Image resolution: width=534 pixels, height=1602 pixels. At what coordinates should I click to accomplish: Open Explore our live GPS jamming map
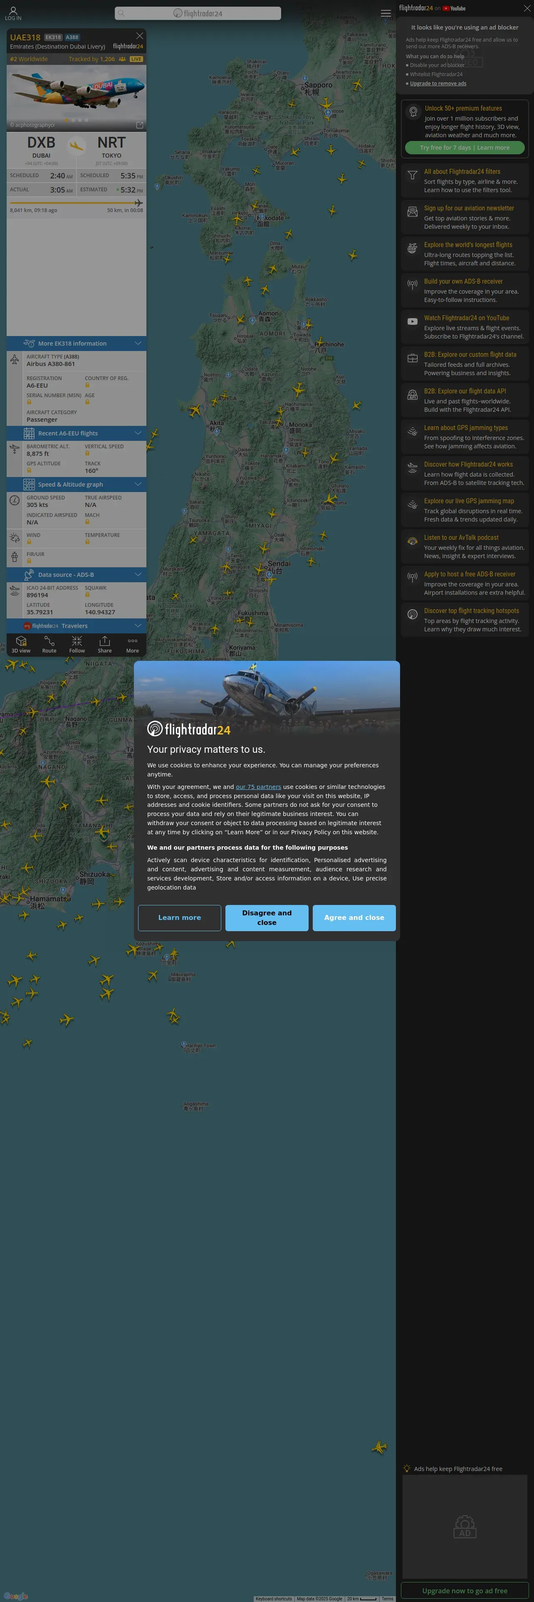tap(465, 510)
